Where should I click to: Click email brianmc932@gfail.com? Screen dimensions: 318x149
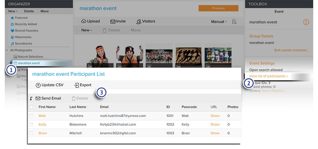118,133
